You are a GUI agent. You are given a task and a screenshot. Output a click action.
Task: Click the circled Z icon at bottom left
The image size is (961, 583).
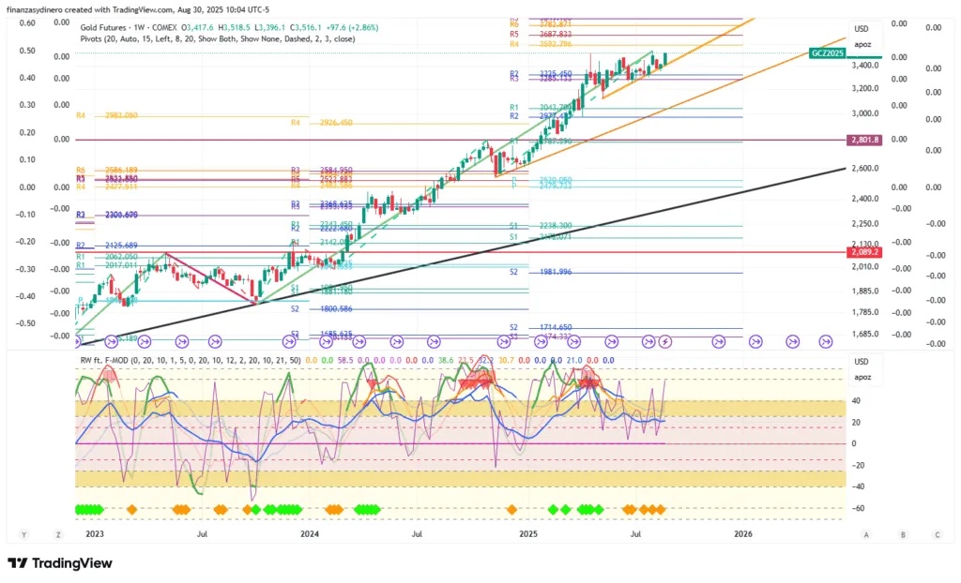(58, 534)
